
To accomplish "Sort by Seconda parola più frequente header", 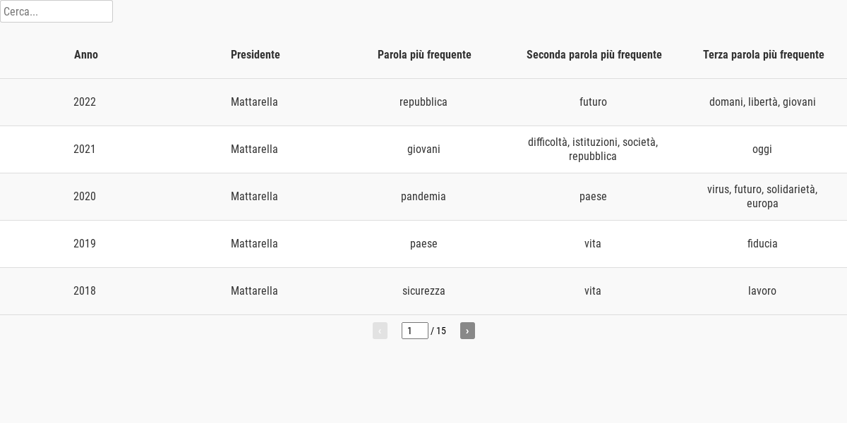I will [594, 55].
